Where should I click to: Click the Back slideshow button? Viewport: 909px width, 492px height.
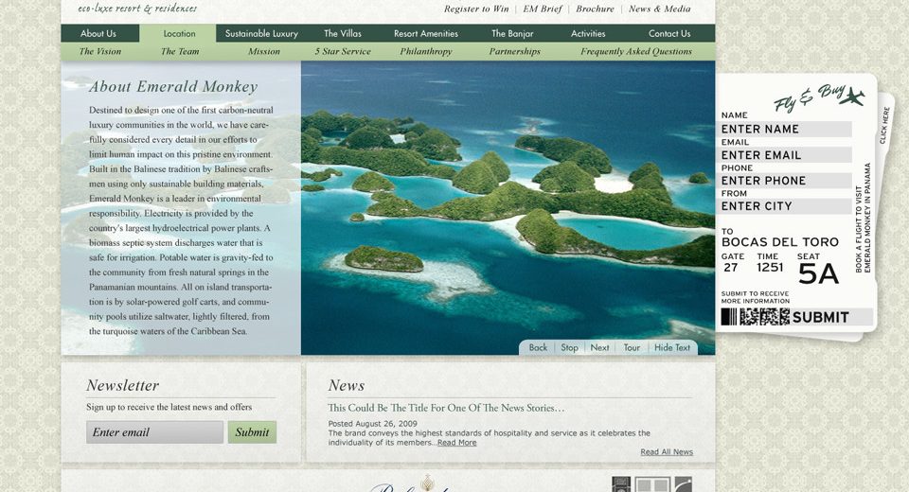538,347
